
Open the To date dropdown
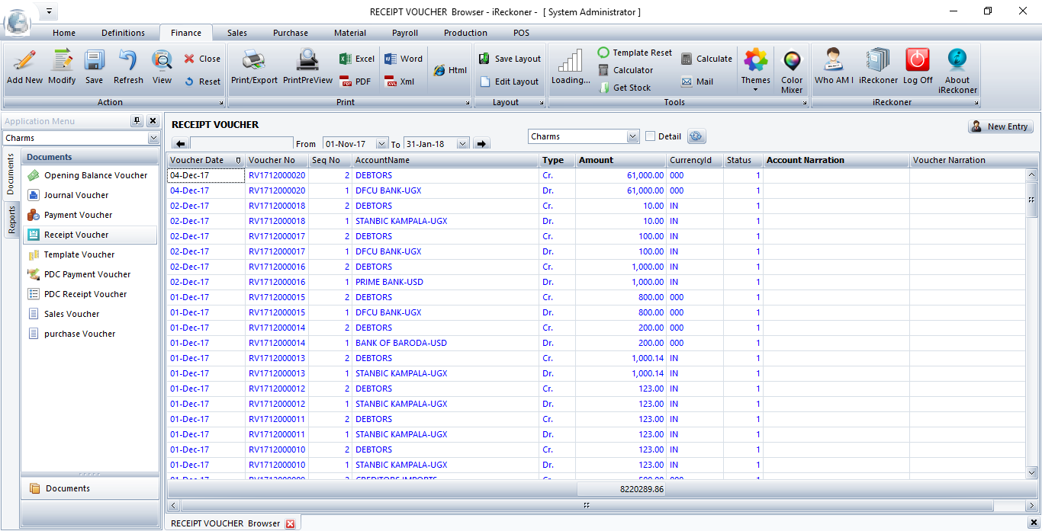click(x=462, y=144)
